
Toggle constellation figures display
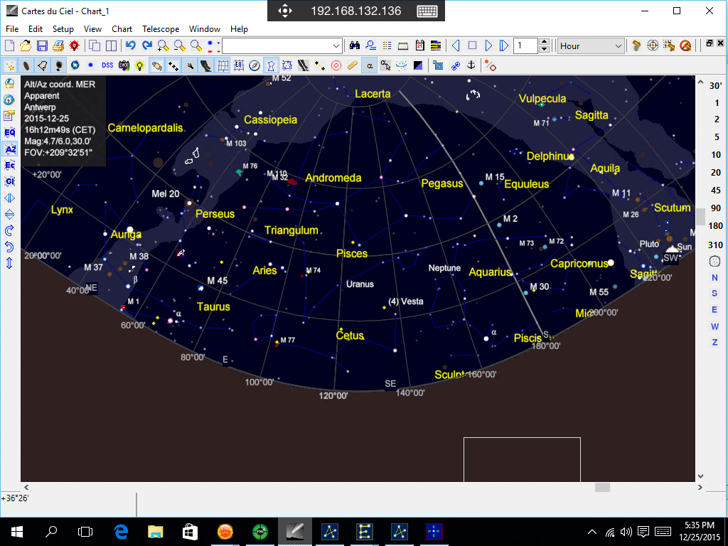point(271,65)
